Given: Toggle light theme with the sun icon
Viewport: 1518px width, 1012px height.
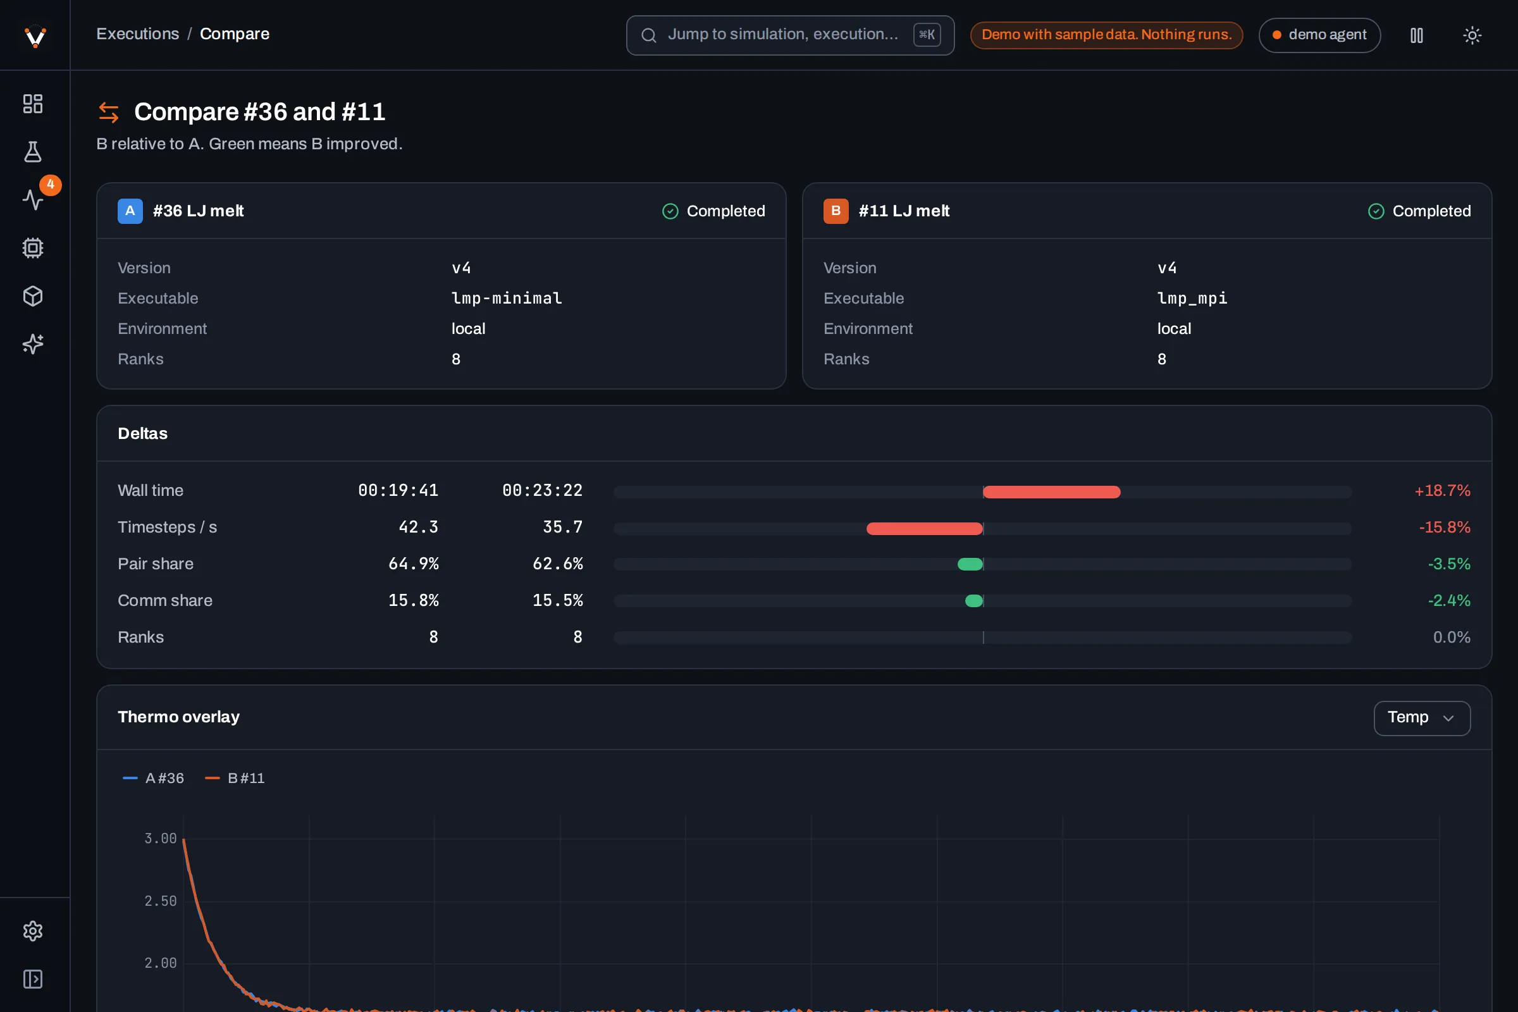Looking at the screenshot, I should [x=1472, y=35].
